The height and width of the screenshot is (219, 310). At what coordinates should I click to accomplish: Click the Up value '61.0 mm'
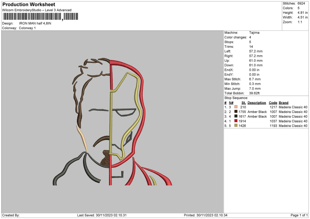256,61
